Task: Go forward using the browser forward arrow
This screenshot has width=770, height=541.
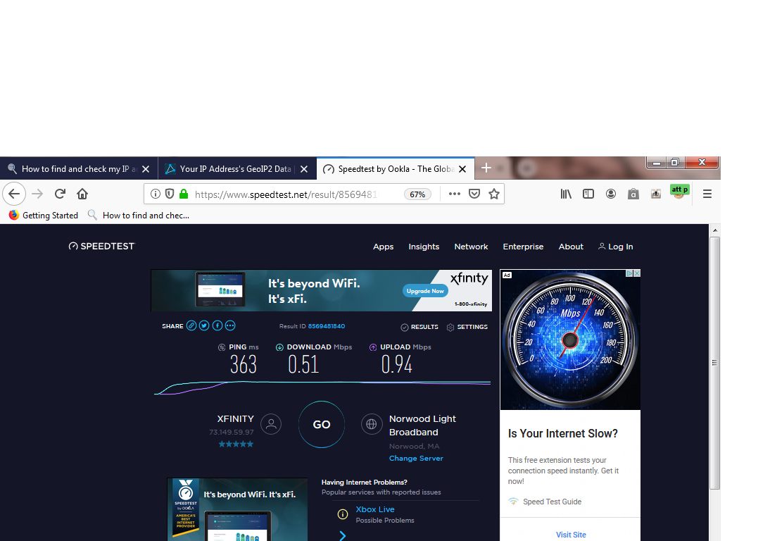Action: (37, 194)
